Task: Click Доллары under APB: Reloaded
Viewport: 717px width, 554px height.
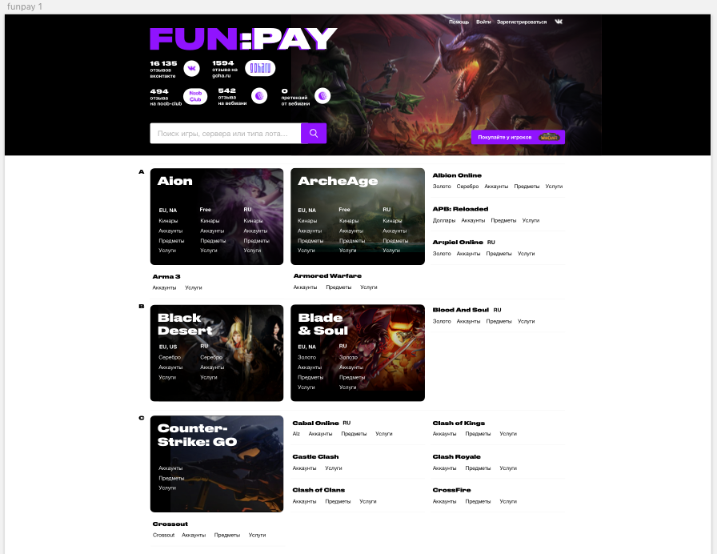Action: [444, 220]
